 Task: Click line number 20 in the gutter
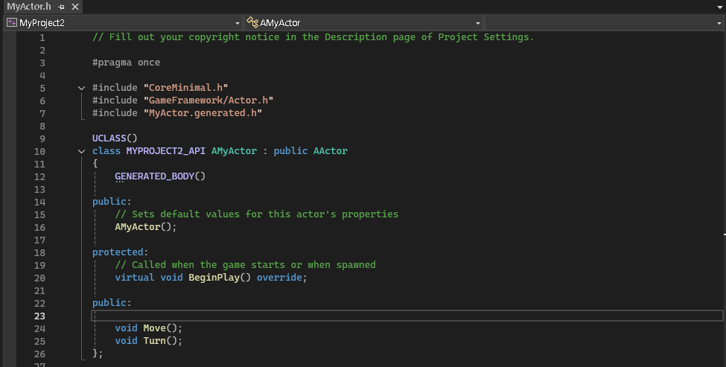39,278
